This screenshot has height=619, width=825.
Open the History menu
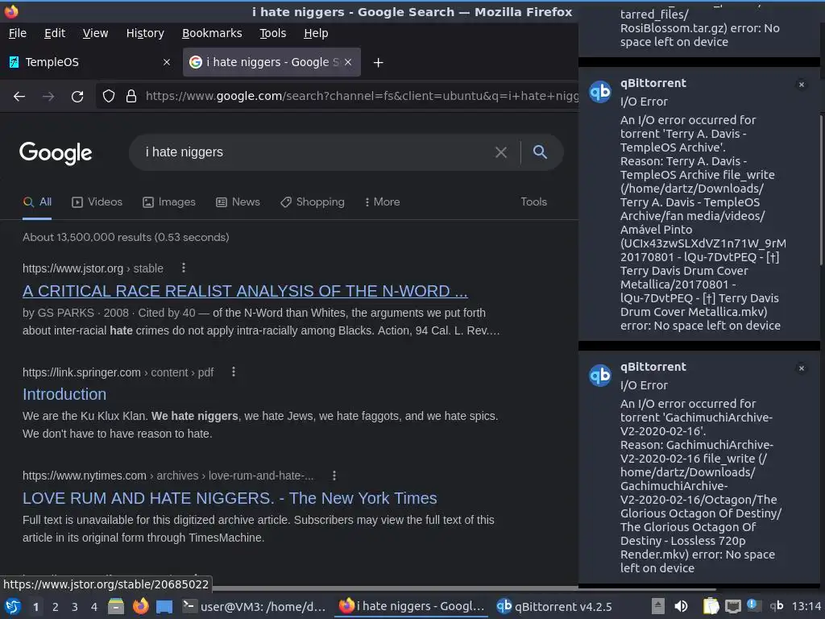[145, 33]
